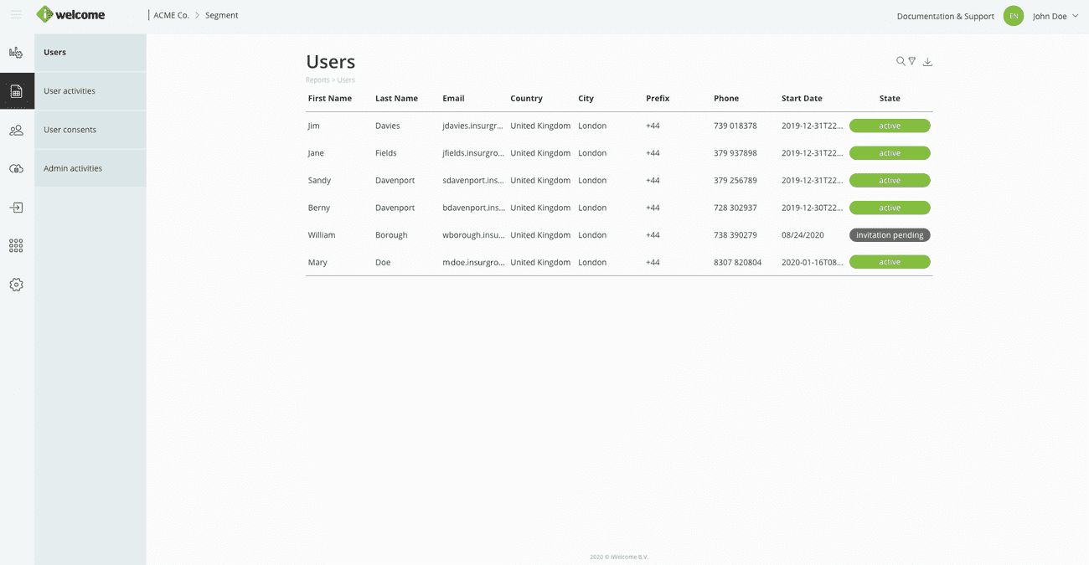
Task: Click the search magnifier above the table
Action: point(901,61)
